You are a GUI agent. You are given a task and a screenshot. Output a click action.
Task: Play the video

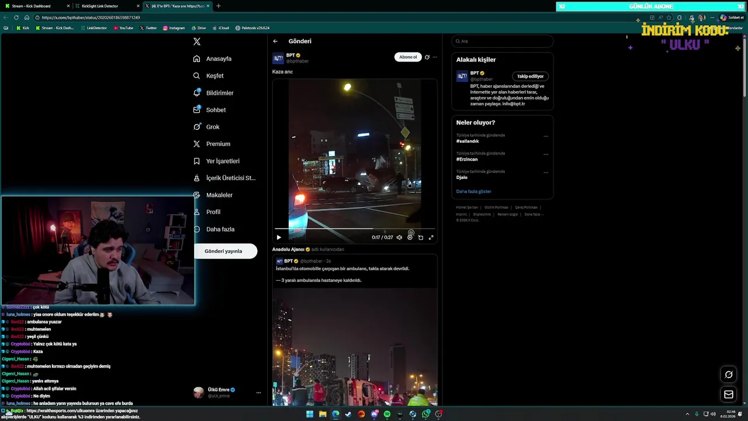(x=279, y=237)
